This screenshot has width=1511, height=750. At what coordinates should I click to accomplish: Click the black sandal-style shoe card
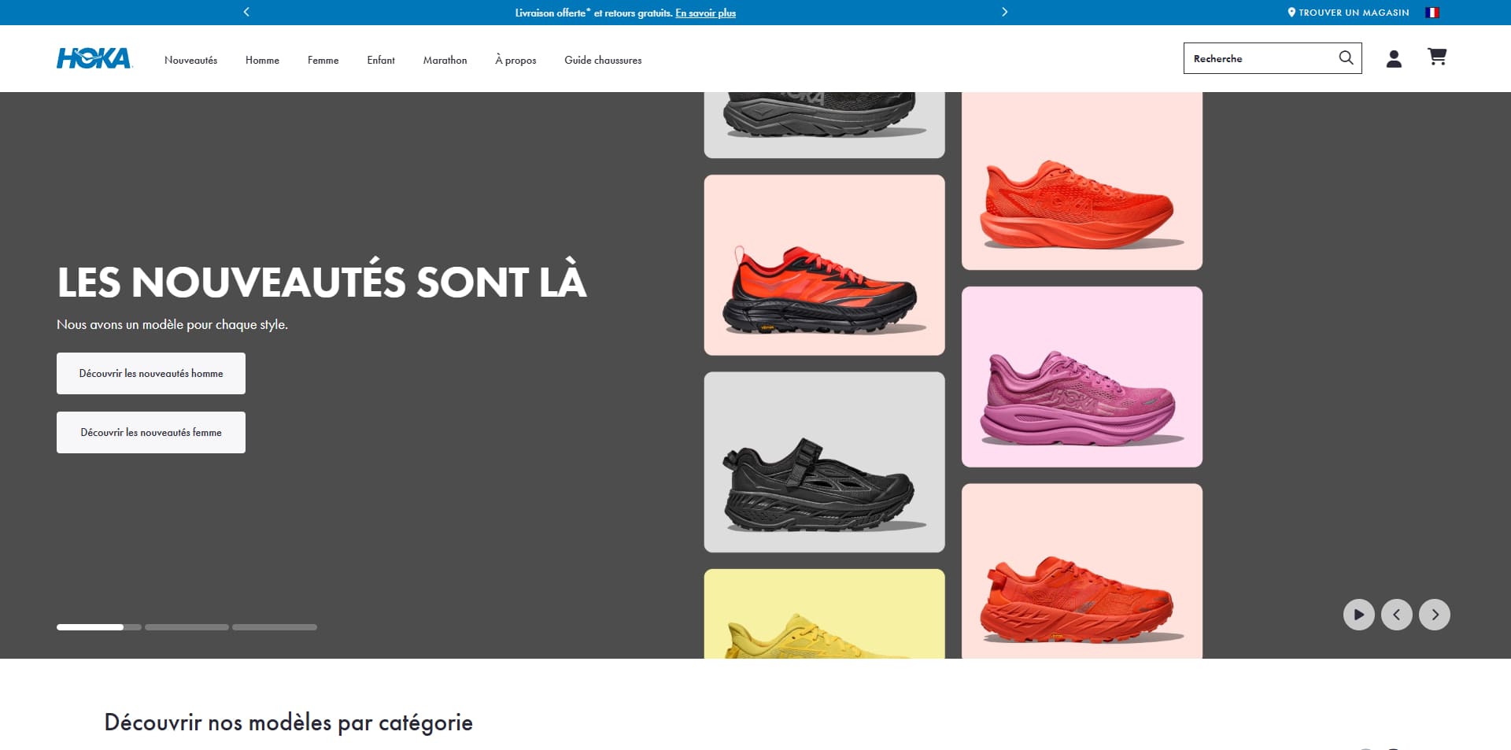(824, 462)
